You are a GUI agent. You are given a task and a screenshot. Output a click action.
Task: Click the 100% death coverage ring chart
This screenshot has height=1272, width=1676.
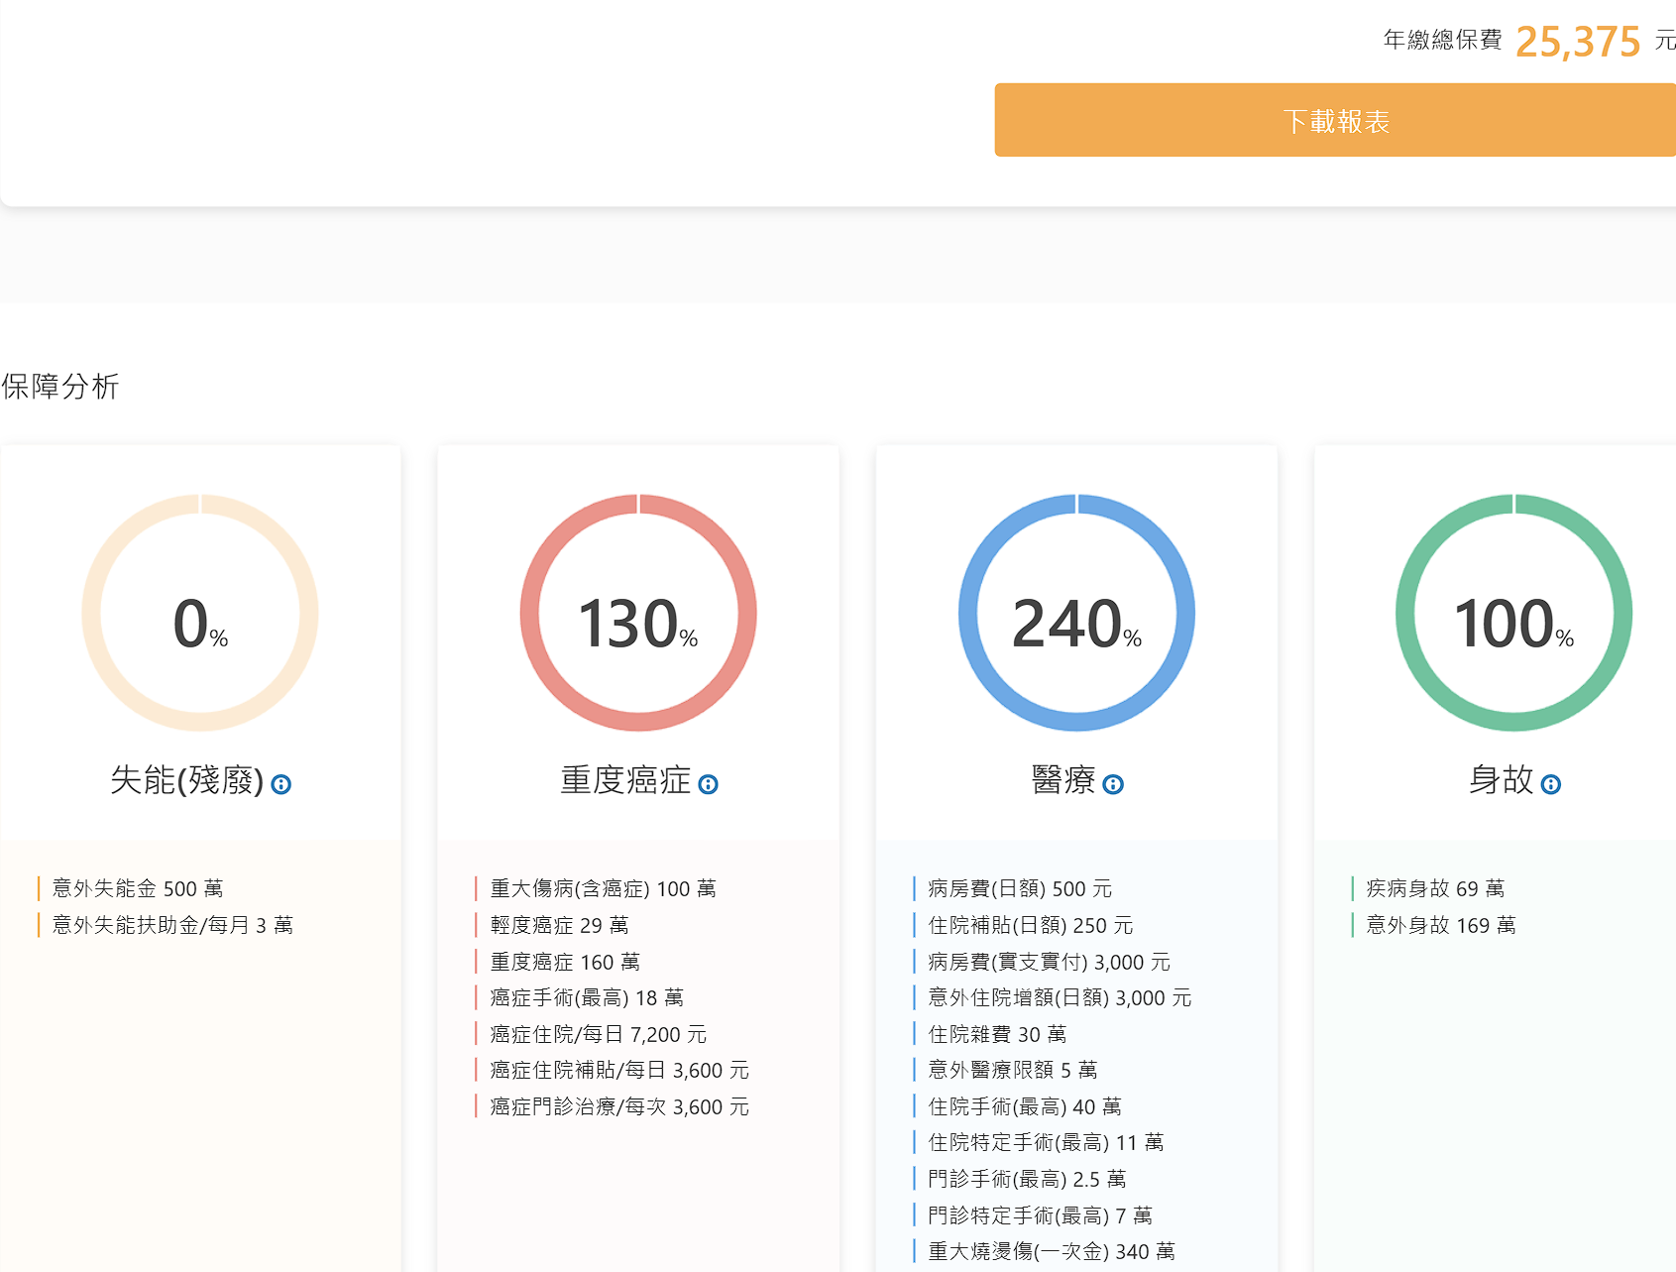(x=1514, y=613)
